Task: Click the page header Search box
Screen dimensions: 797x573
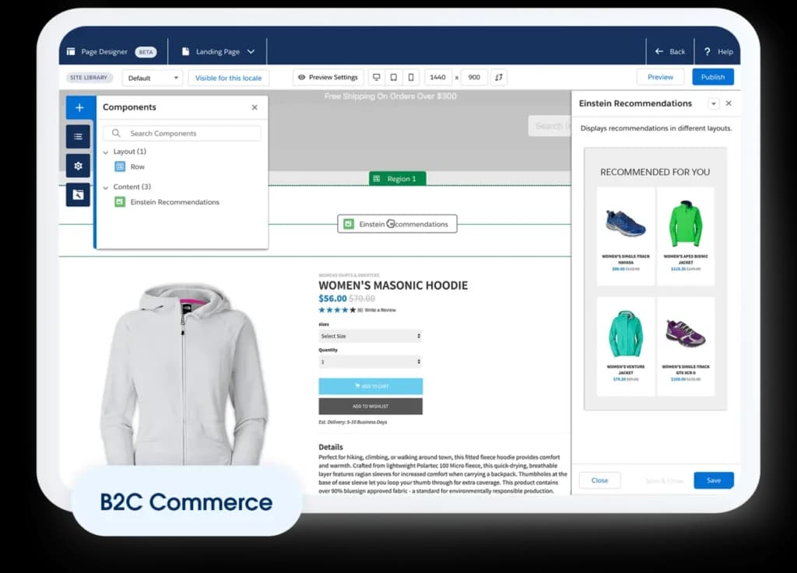Action: [x=549, y=126]
